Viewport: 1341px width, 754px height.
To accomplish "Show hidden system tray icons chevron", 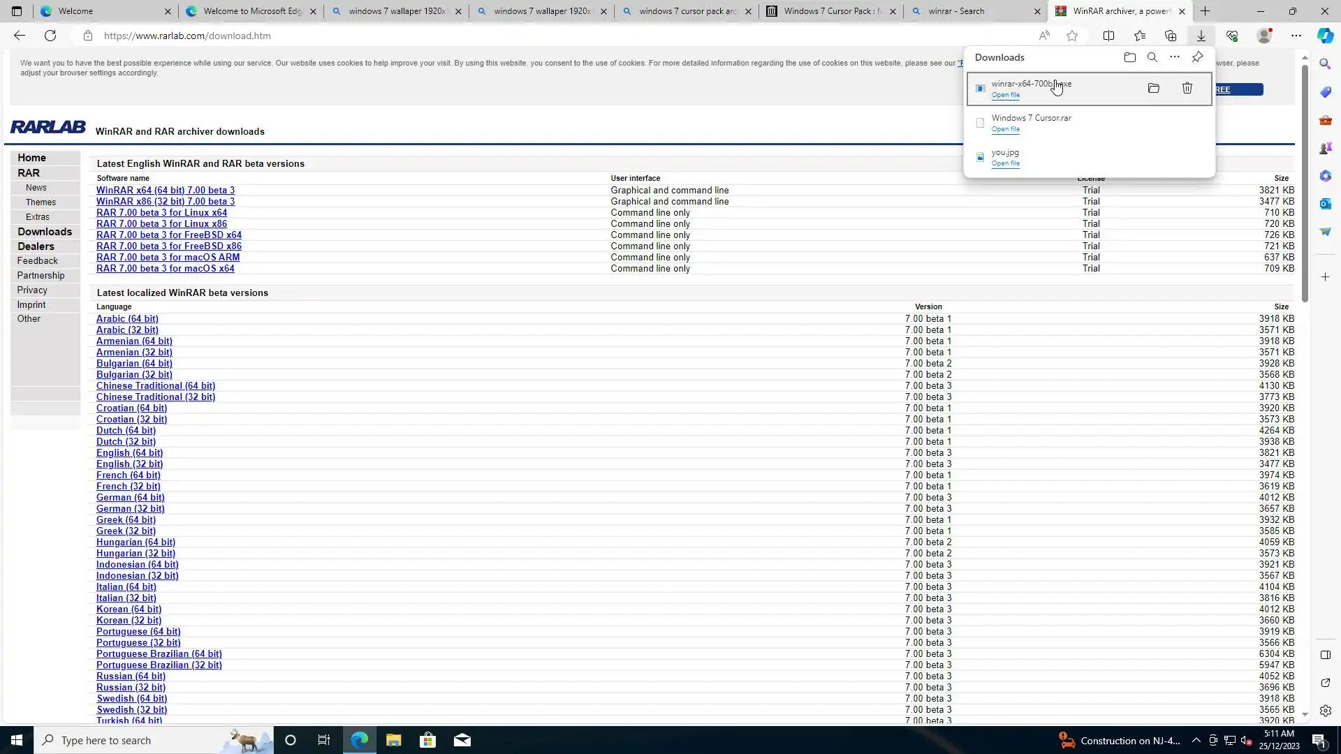I will click(x=1196, y=741).
